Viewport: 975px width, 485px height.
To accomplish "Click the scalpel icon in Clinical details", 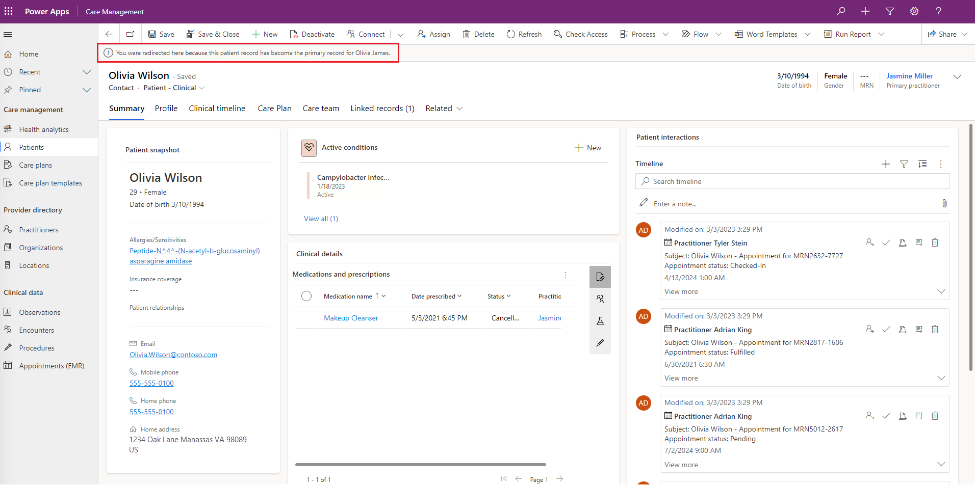I will click(600, 343).
